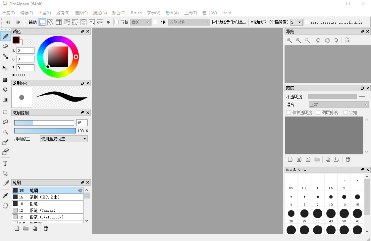
Task: Expand the 混合 blend mode dropdown
Action: pyautogui.click(x=338, y=105)
